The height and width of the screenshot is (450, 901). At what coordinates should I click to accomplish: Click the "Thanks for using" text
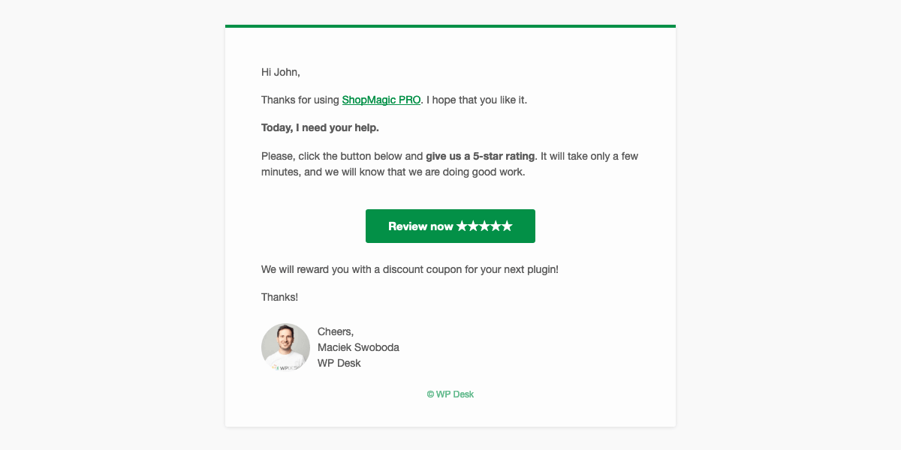pos(300,100)
